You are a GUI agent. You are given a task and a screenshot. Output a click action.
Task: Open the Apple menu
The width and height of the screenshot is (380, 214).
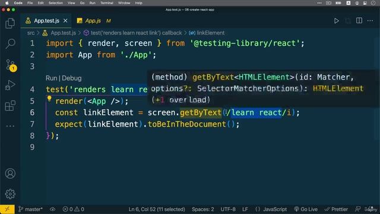coord(7,3)
